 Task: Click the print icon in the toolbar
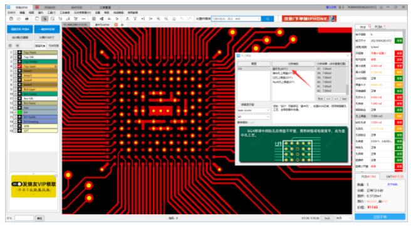pos(26,19)
